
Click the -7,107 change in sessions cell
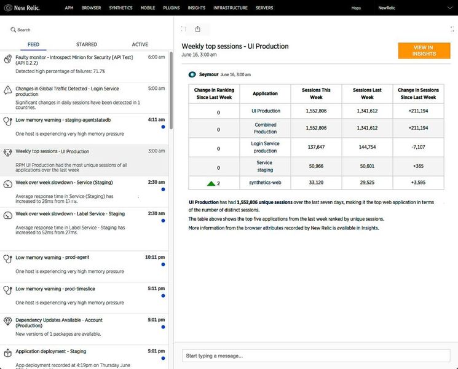coord(418,147)
